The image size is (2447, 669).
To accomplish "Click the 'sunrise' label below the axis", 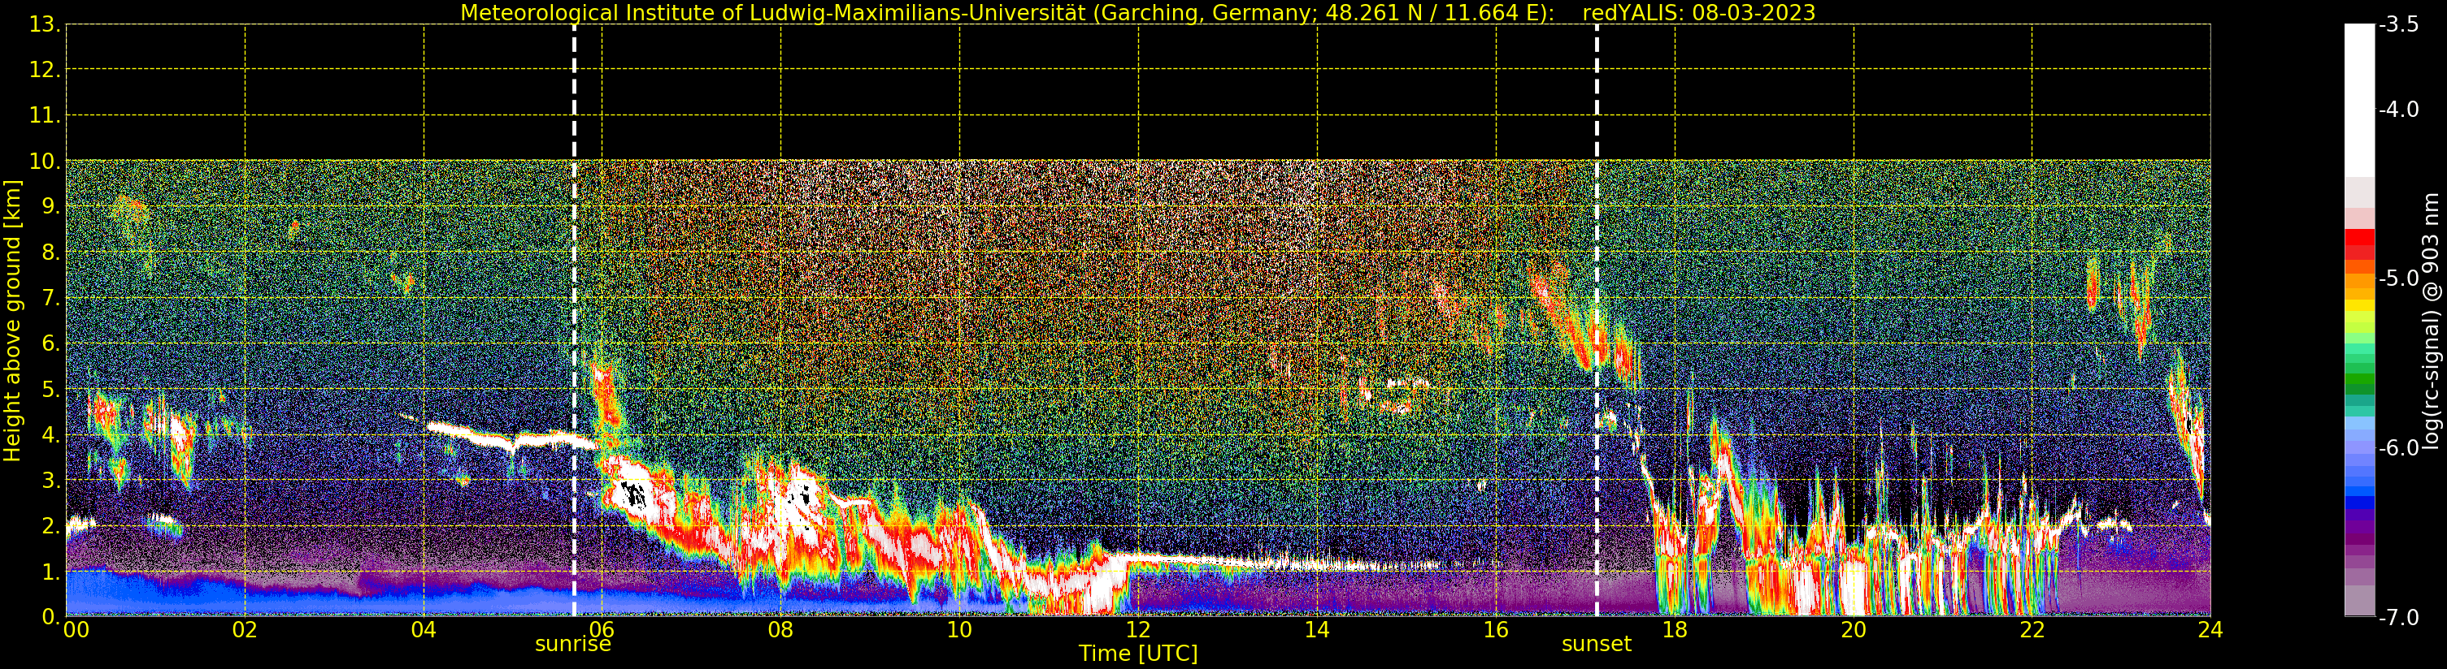I will click(573, 645).
